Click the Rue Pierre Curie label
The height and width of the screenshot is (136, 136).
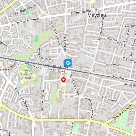(x=117, y=41)
